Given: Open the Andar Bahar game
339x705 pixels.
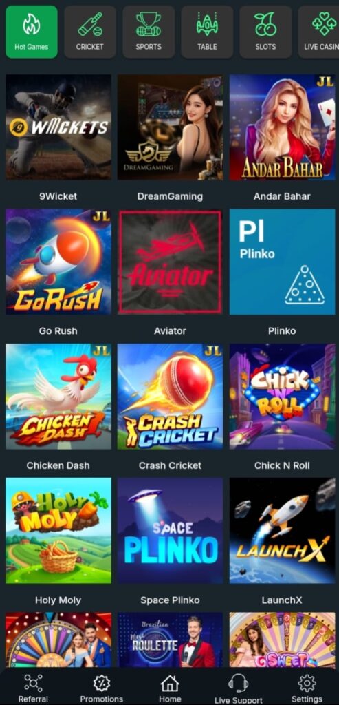Looking at the screenshot, I should tap(283, 127).
